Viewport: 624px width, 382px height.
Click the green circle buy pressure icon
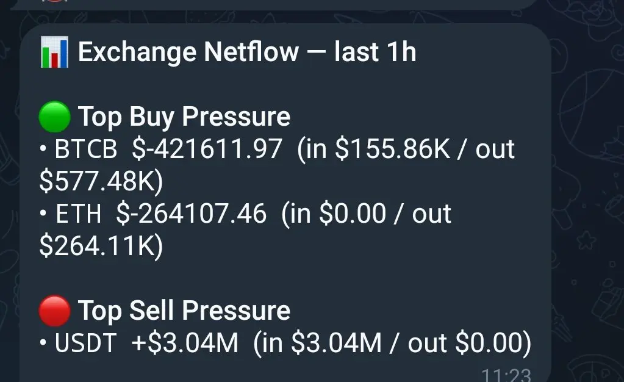tap(54, 117)
